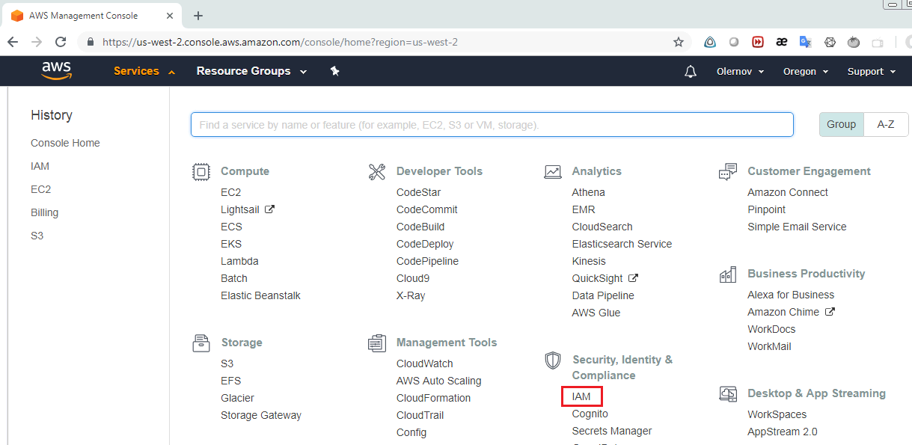Click the Security shield icon

(553, 360)
